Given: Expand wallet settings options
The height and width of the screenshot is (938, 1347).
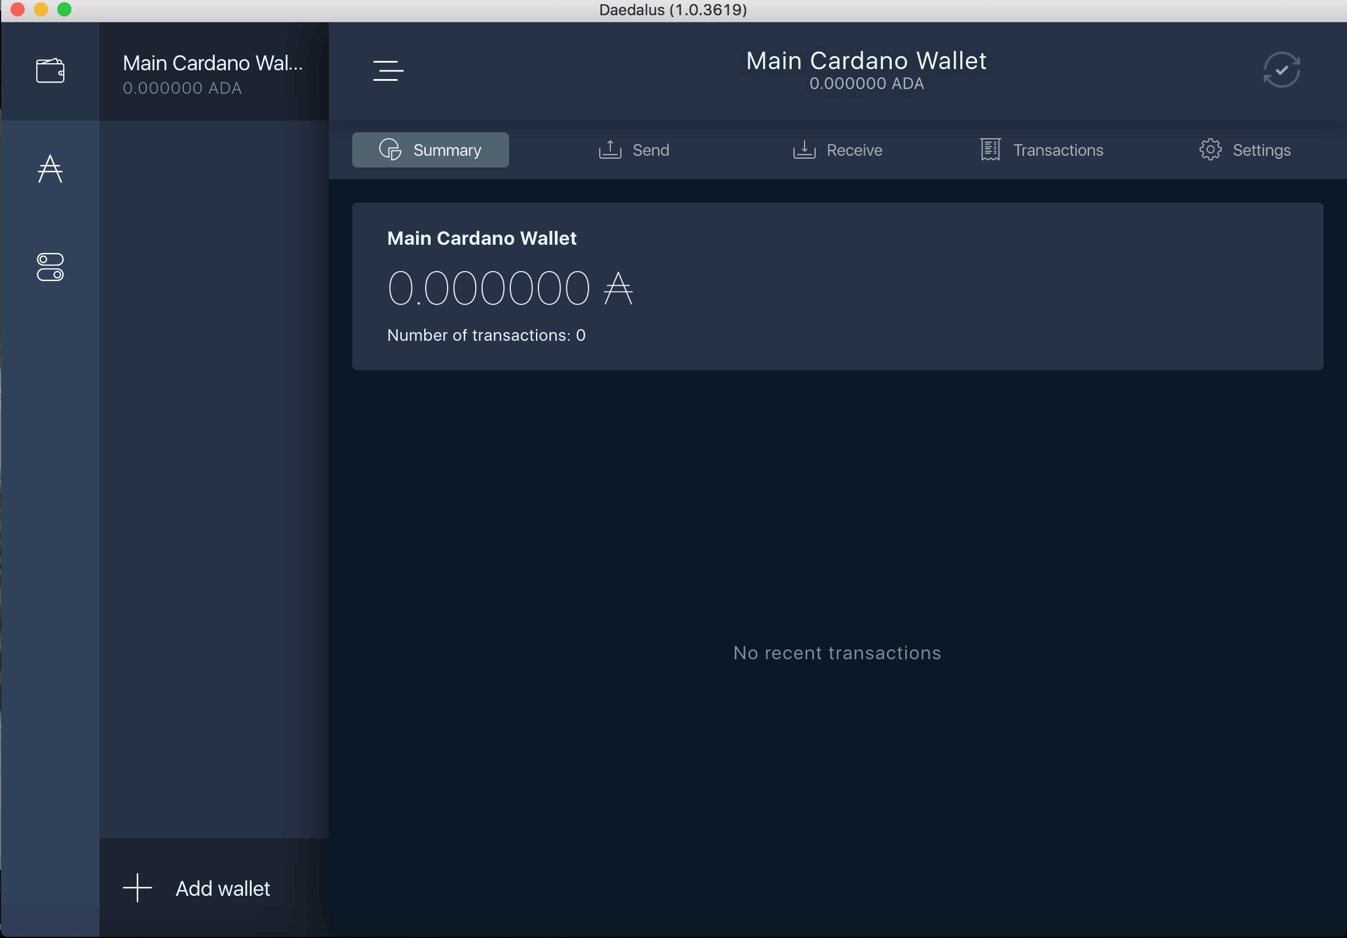Looking at the screenshot, I should [x=388, y=71].
